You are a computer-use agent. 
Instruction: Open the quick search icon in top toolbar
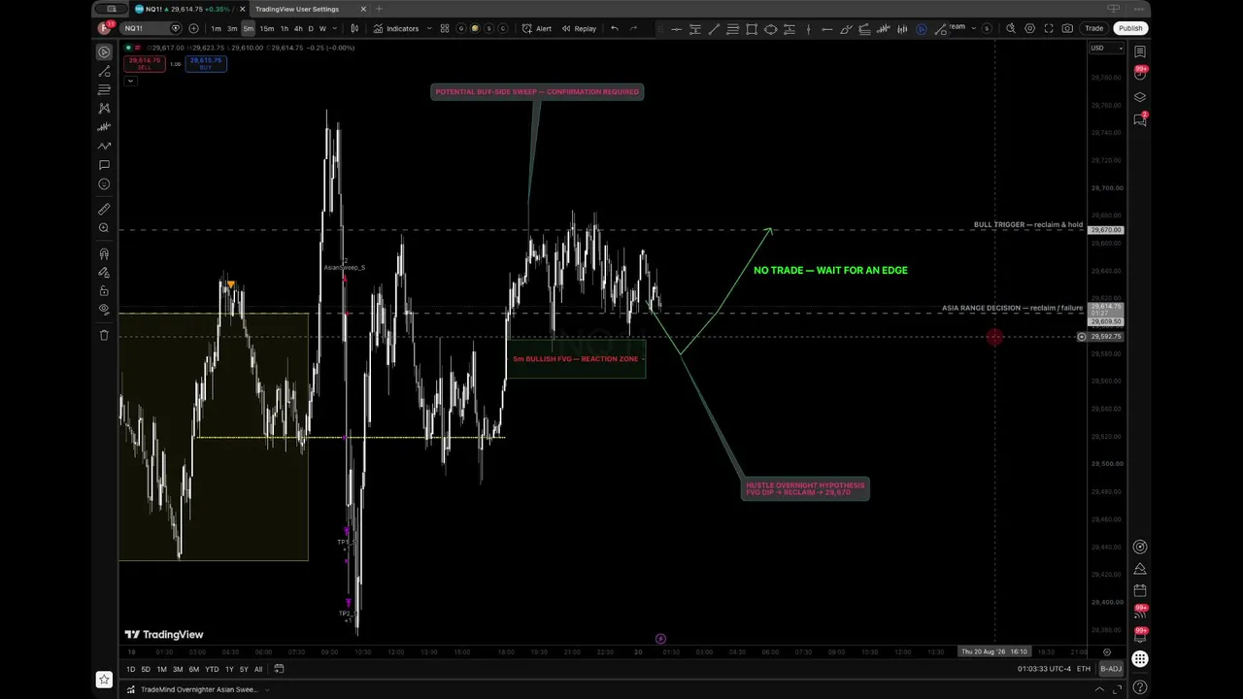click(x=1011, y=28)
